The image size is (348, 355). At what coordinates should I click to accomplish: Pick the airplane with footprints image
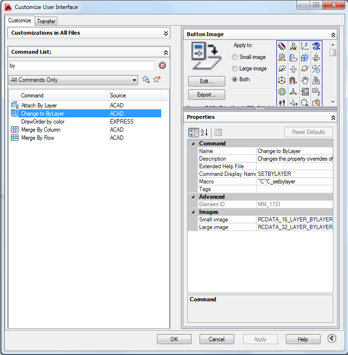(x=293, y=102)
